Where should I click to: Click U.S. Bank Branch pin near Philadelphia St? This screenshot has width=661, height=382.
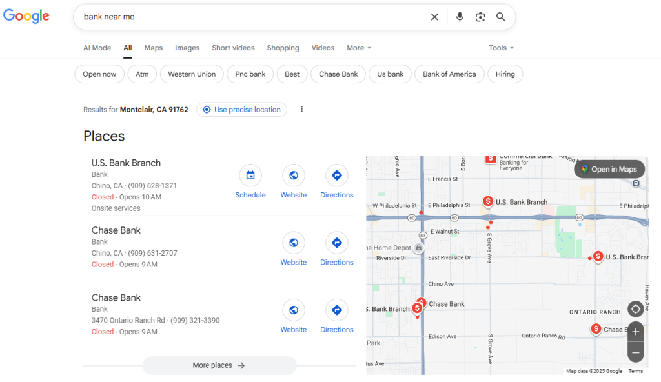pos(488,201)
